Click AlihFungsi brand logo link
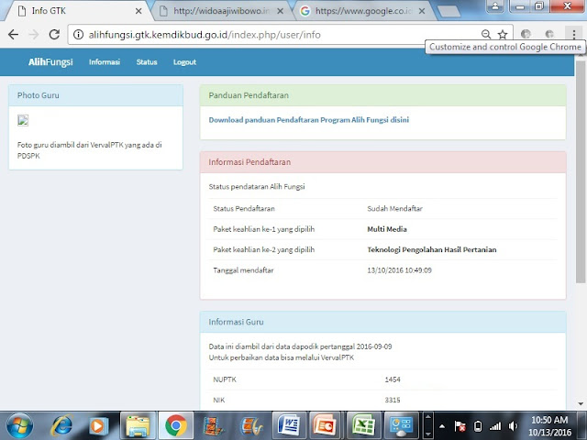 pos(50,62)
